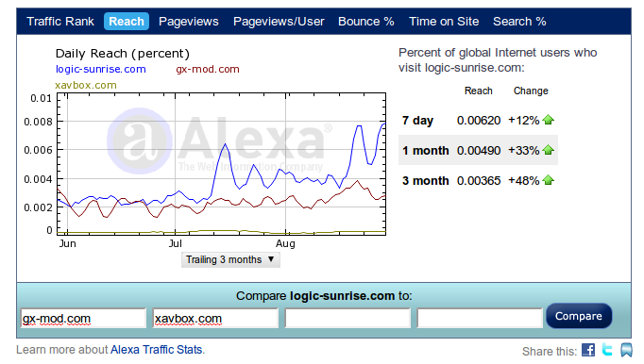Click the gx-mod.com compare input field
The width and height of the screenshot is (644, 364).
(x=83, y=319)
